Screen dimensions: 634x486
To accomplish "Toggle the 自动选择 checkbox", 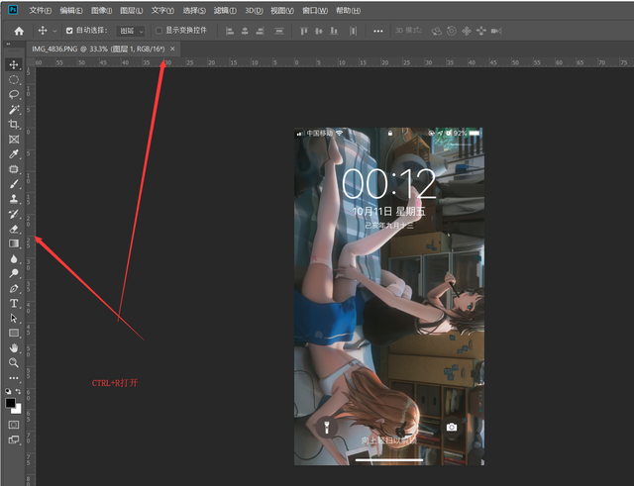I will click(x=69, y=31).
